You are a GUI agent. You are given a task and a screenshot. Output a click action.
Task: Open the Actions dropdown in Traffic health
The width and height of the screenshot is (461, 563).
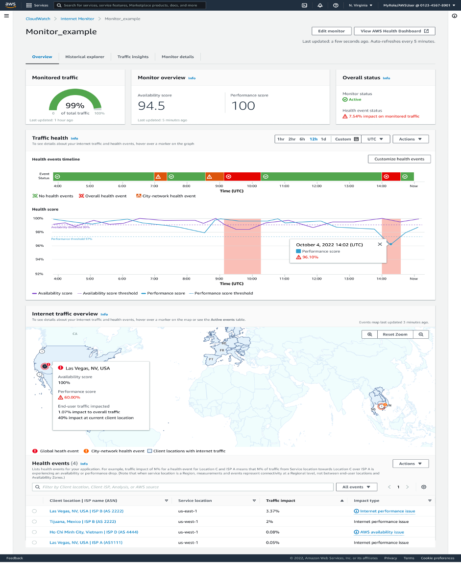coord(411,139)
